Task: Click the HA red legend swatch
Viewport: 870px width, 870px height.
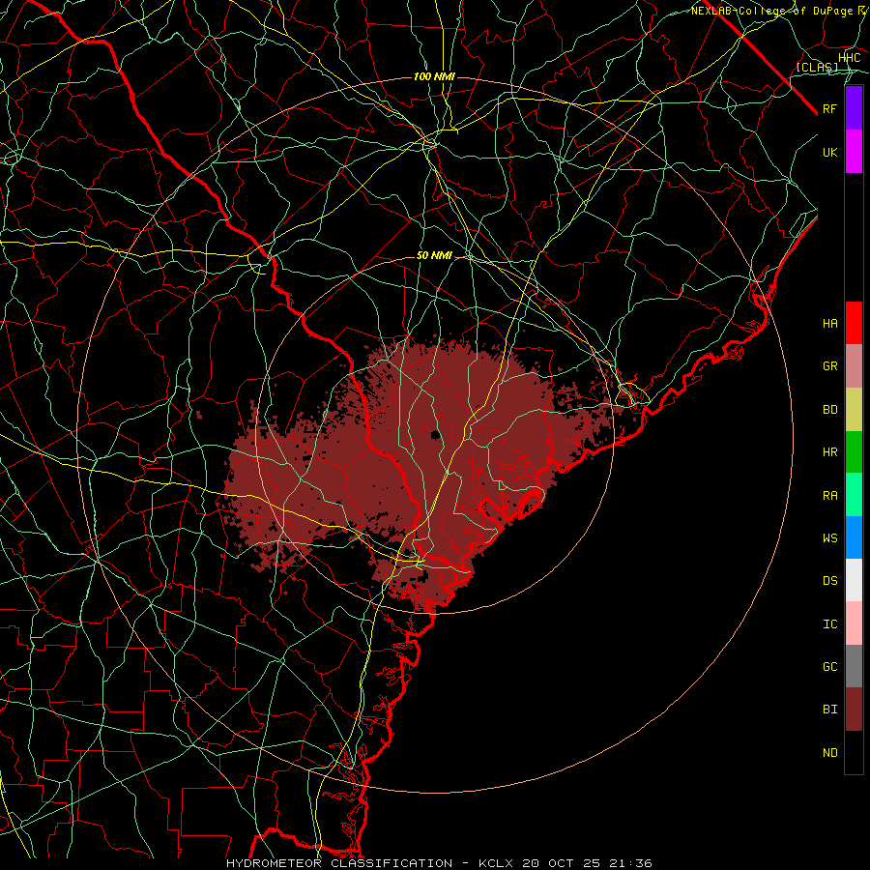Action: point(854,323)
